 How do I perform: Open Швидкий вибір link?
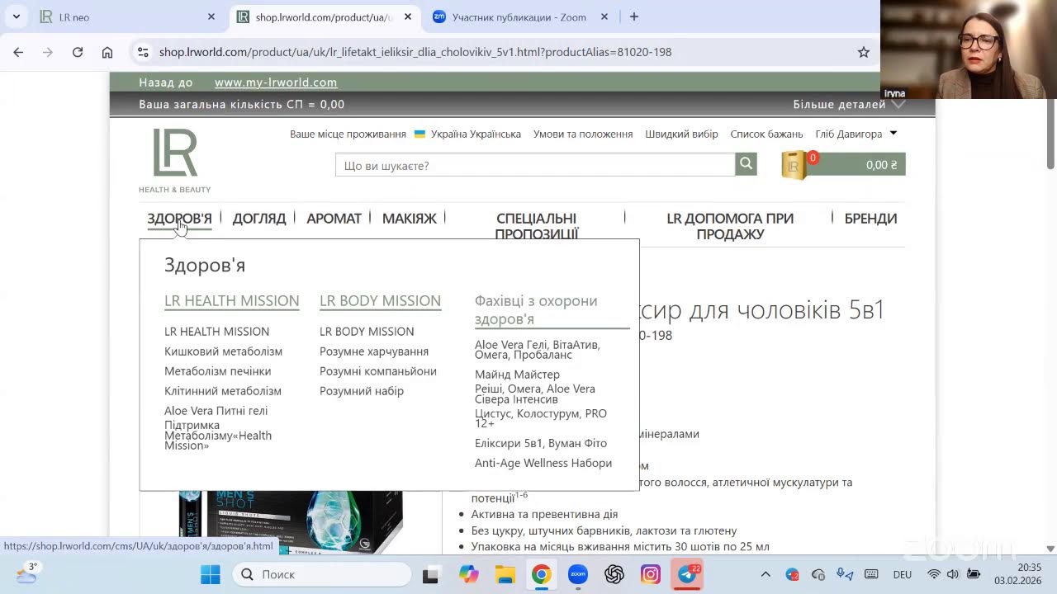tap(681, 134)
